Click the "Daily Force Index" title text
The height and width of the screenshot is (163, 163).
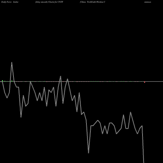[x=10, y=2]
